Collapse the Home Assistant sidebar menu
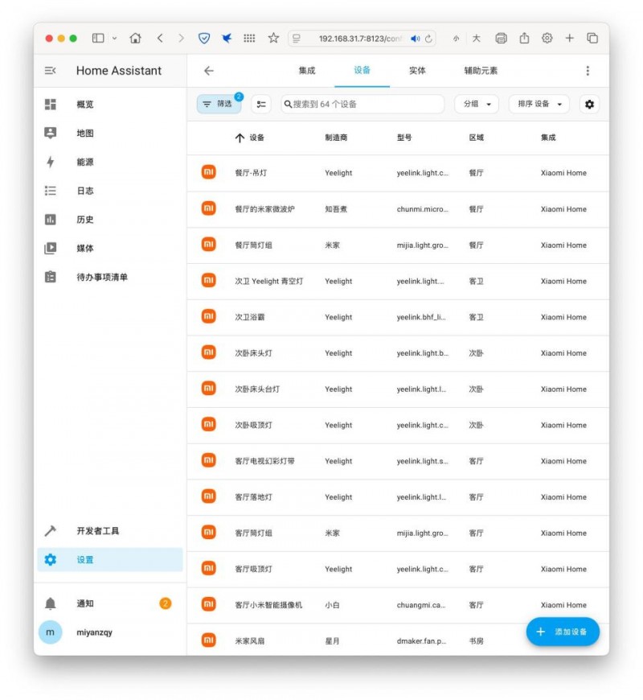Screen dimensions: 643x700 tap(51, 71)
